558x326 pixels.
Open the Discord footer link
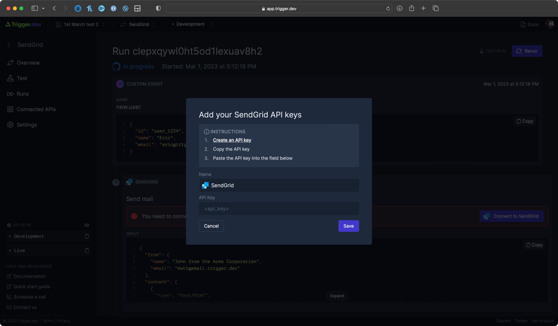[x=503, y=321]
